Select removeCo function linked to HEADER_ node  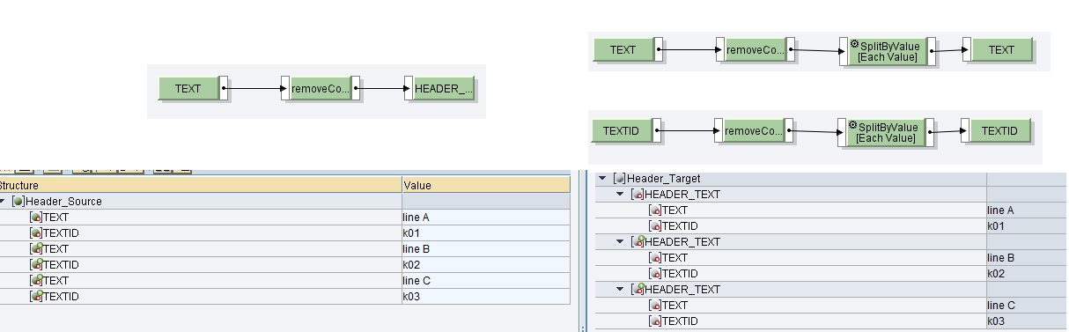(321, 89)
